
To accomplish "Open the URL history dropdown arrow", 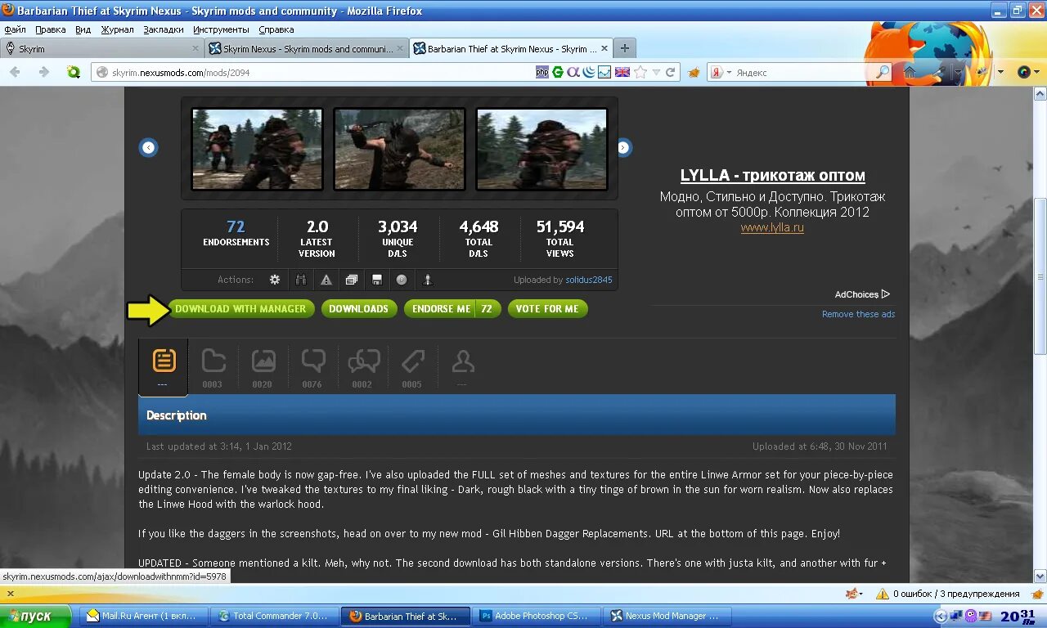I will click(656, 72).
